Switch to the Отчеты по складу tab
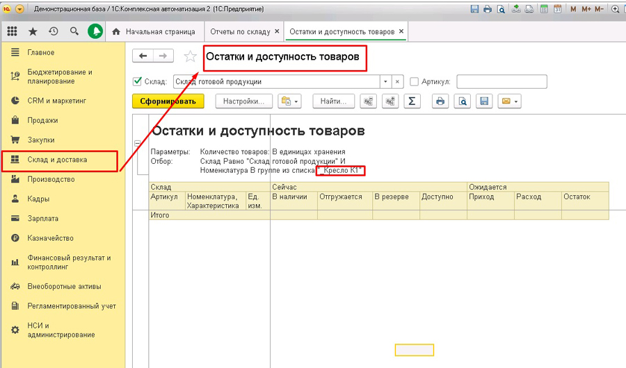Image resolution: width=626 pixels, height=368 pixels. click(x=241, y=32)
